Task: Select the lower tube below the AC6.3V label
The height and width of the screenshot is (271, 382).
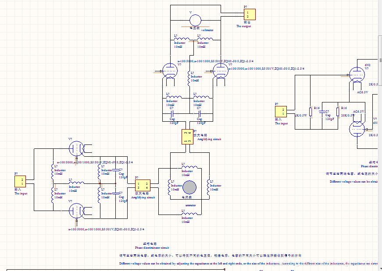Action: (x=357, y=129)
